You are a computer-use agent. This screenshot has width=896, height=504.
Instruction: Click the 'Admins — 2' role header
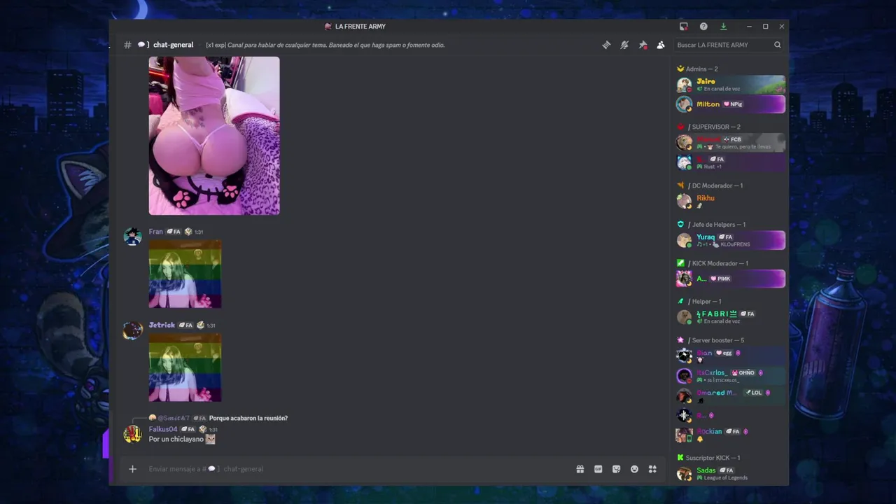[701, 69]
